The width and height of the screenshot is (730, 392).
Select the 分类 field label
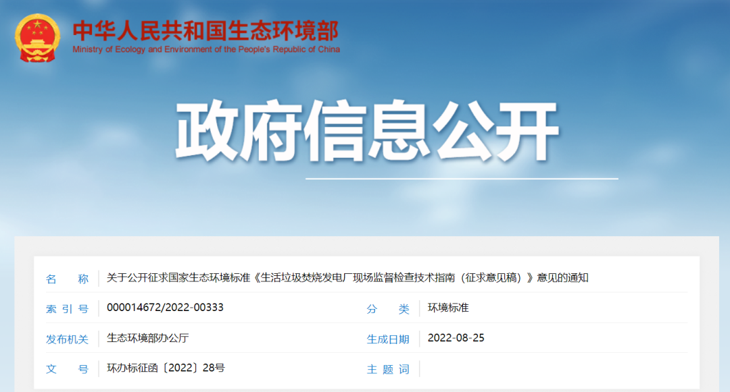point(388,309)
